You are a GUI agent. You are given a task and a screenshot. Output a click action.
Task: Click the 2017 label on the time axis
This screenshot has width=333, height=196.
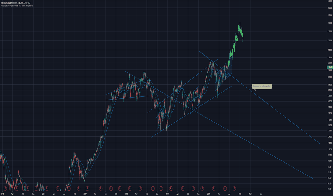(x=85, y=194)
